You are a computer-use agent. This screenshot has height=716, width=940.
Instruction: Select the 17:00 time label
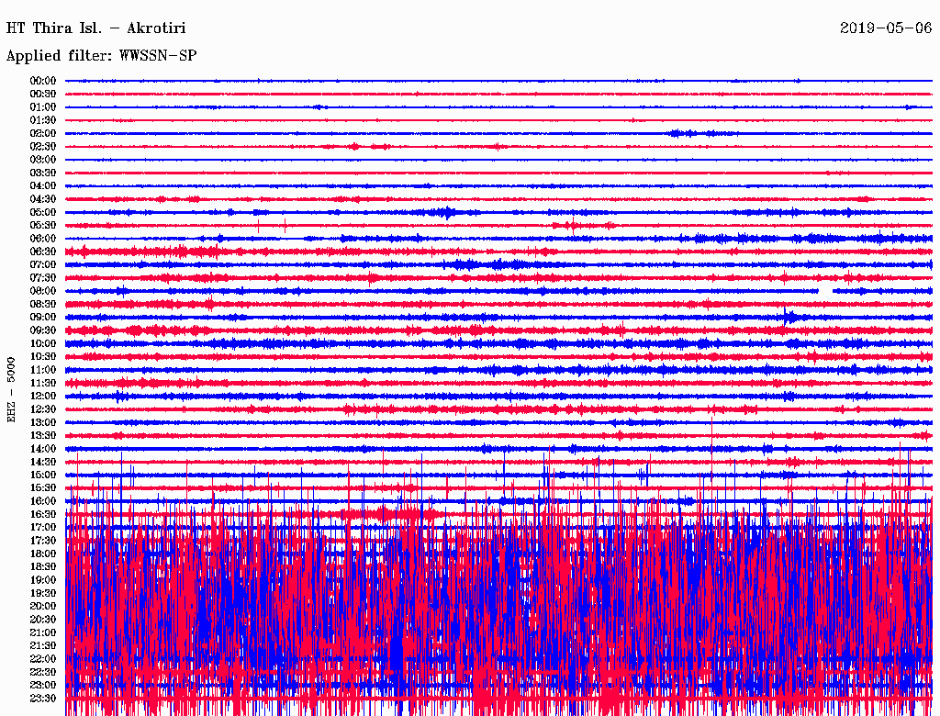click(x=43, y=528)
